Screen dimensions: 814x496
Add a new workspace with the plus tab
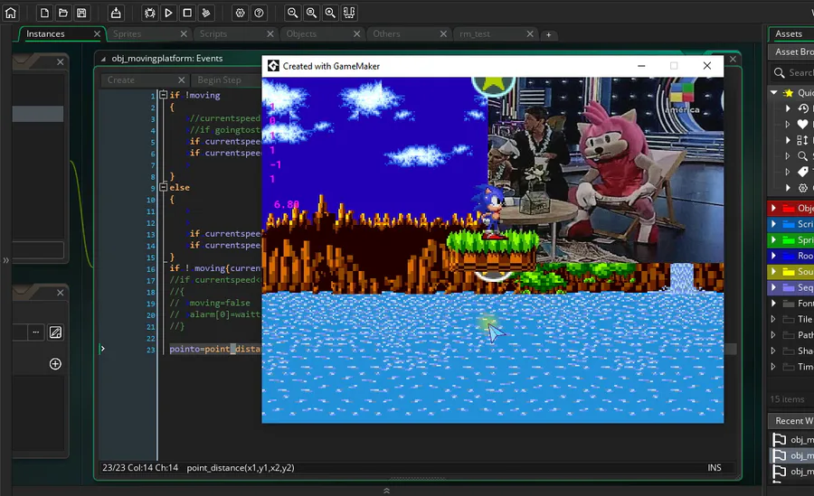[548, 34]
